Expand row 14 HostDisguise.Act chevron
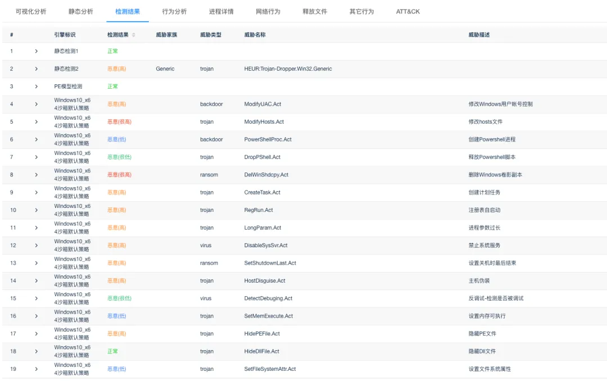The width and height of the screenshot is (607, 381). coord(37,281)
